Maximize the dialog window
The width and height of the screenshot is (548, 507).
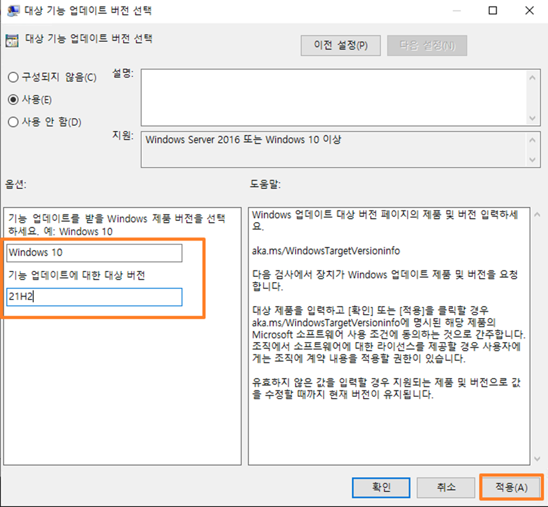[x=493, y=11]
